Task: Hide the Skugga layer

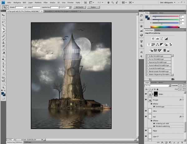Action: click(x=146, y=100)
